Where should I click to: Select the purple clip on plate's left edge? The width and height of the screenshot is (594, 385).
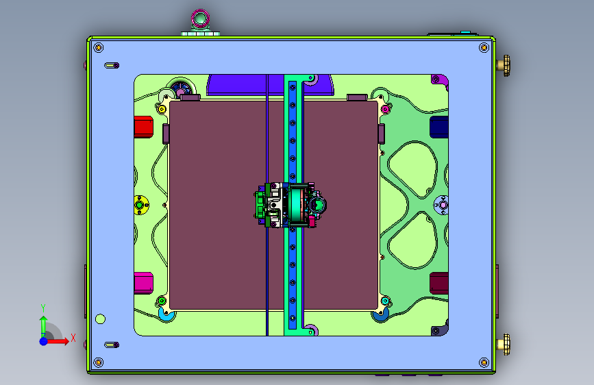pyautogui.click(x=166, y=134)
